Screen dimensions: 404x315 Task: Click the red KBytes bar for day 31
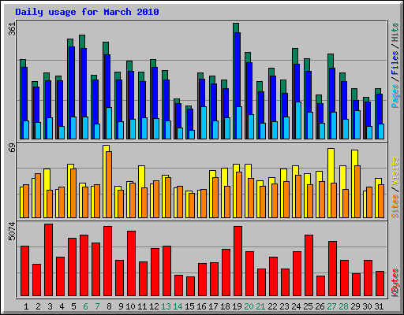pyautogui.click(x=380, y=283)
